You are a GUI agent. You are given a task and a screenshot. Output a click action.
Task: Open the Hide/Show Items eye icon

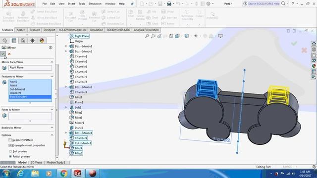[196, 36]
